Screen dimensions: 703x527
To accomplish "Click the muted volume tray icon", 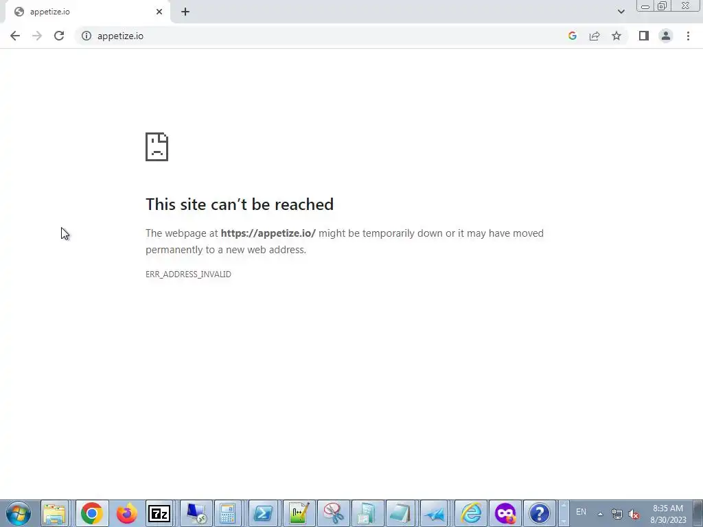I will pyautogui.click(x=634, y=514).
